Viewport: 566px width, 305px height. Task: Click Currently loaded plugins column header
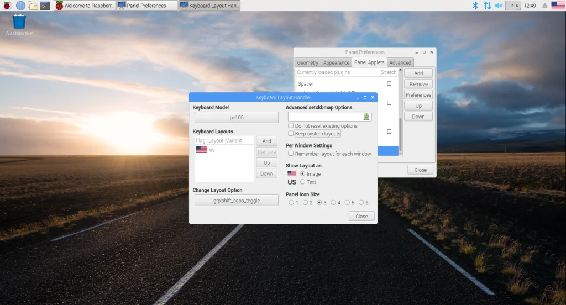point(338,72)
